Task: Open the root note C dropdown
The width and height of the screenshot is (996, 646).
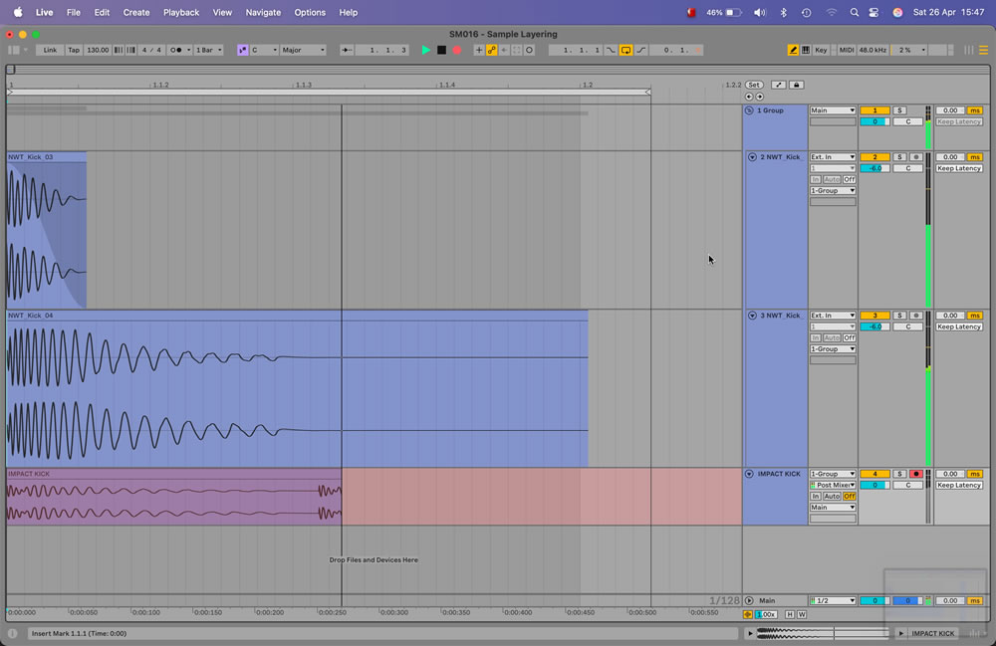Action: (264, 50)
